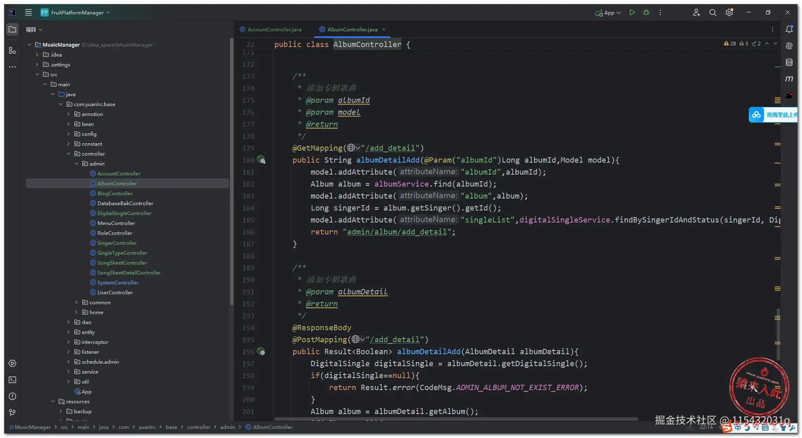
Task: Click the gutter icon on line 180
Action: click(x=261, y=160)
